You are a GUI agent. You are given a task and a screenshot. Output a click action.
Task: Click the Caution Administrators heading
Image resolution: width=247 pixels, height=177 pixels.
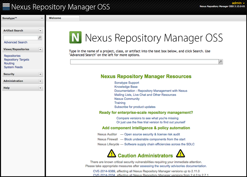(x=145, y=156)
